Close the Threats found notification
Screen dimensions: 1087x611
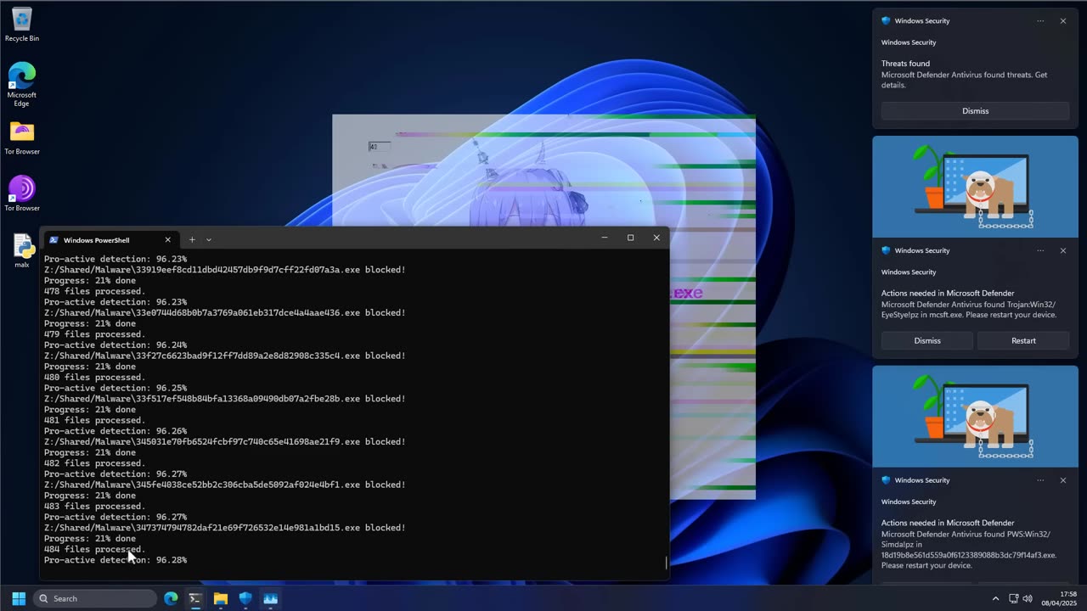pyautogui.click(x=1062, y=21)
